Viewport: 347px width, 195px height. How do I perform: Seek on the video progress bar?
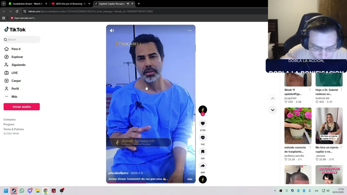[x=151, y=183]
